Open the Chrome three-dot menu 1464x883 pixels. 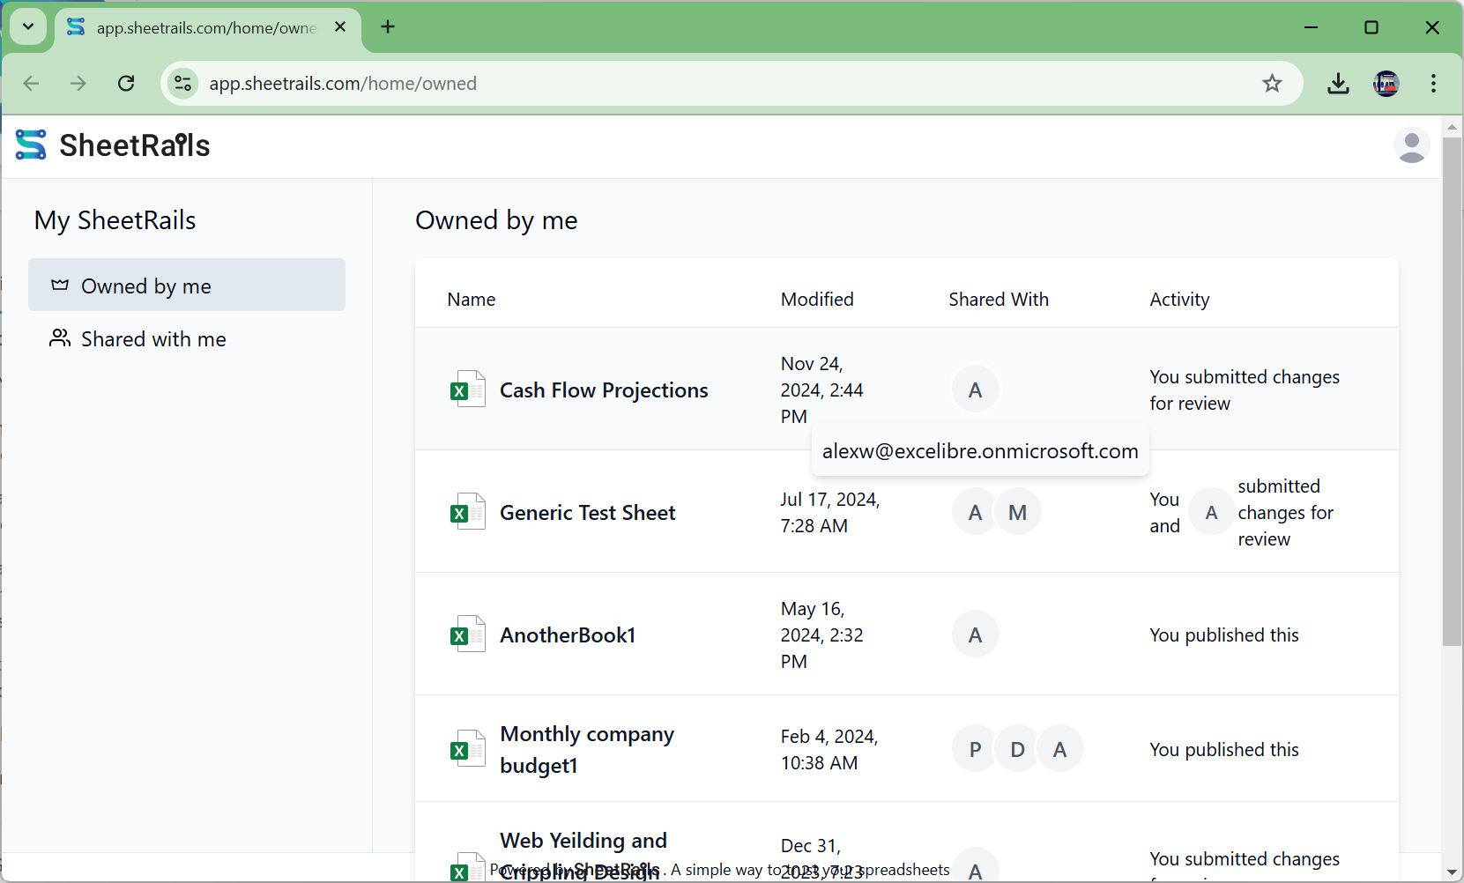point(1433,84)
